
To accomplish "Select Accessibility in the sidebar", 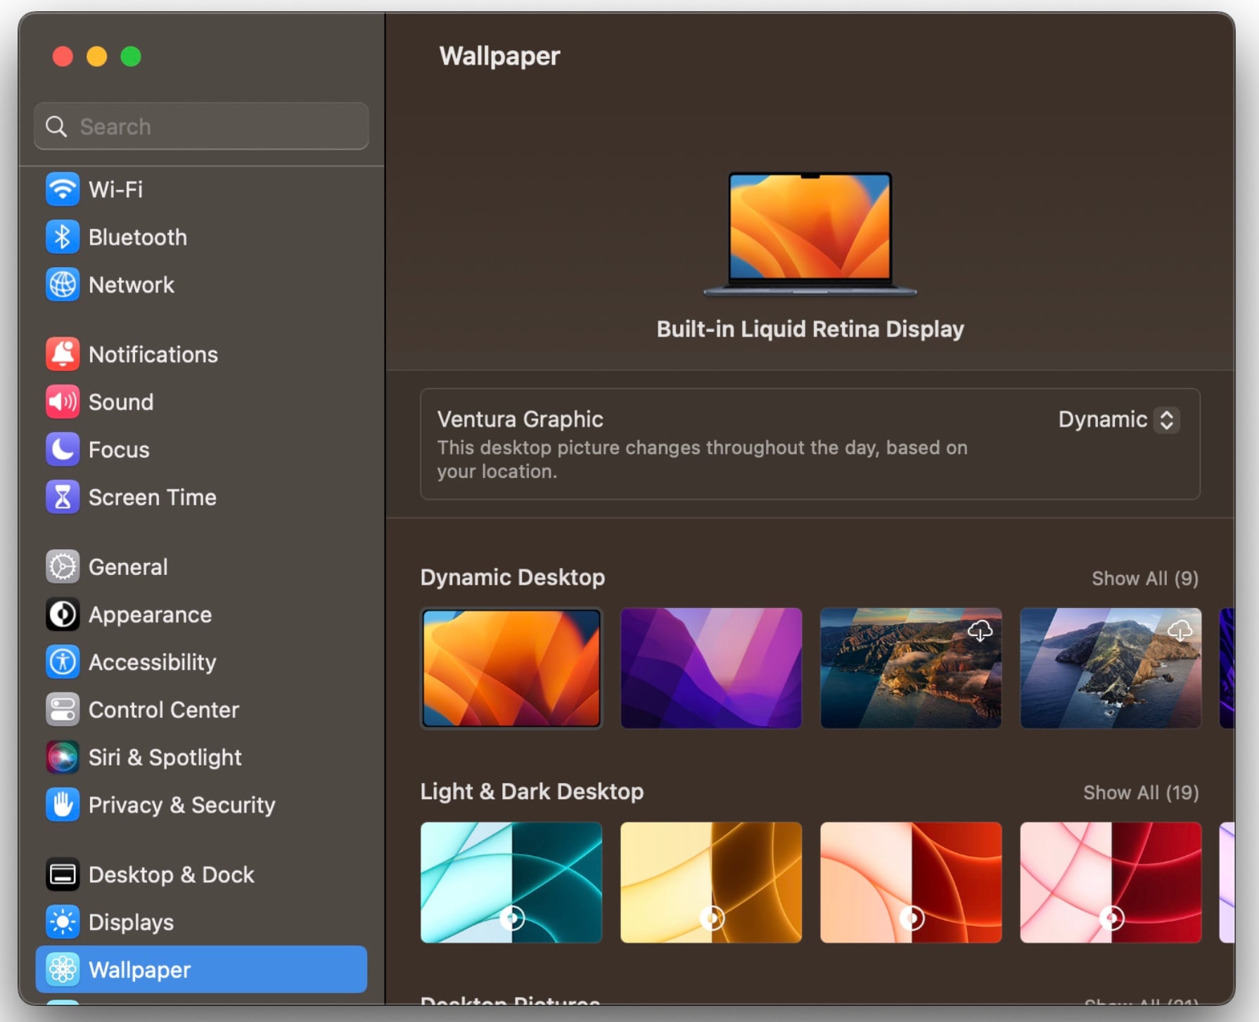I will coord(201,662).
